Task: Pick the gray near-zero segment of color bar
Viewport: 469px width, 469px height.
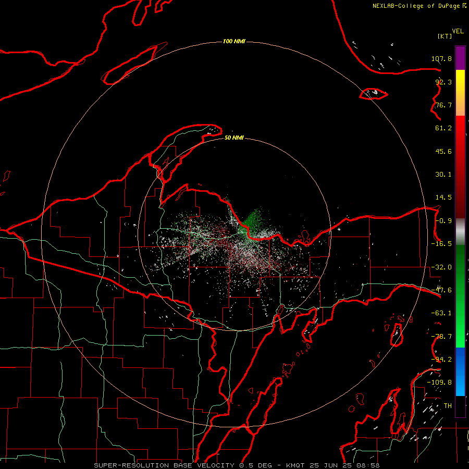Action: [460, 232]
